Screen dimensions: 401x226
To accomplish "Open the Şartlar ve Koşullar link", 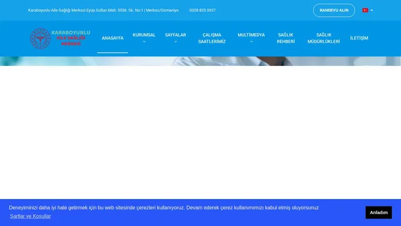I will click(x=31, y=216).
